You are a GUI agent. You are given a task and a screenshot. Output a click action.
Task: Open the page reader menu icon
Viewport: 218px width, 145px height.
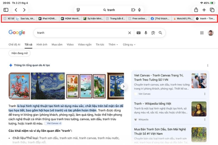coord(78,10)
